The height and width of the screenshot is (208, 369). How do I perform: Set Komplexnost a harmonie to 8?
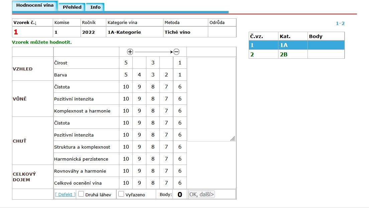pyautogui.click(x=153, y=111)
